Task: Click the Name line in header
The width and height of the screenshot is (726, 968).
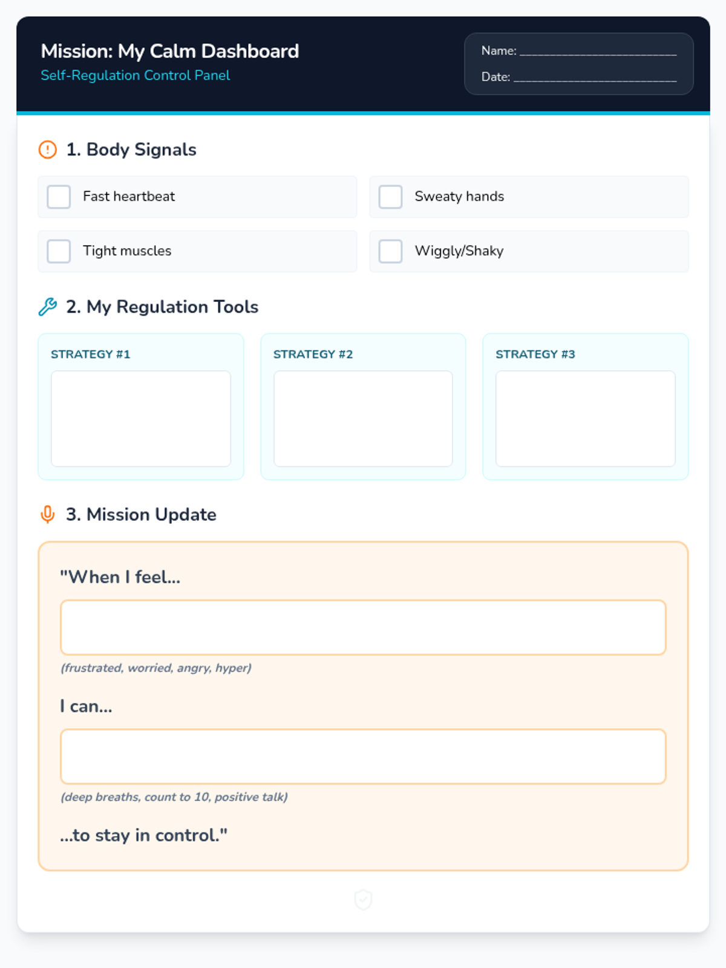Action: [598, 51]
